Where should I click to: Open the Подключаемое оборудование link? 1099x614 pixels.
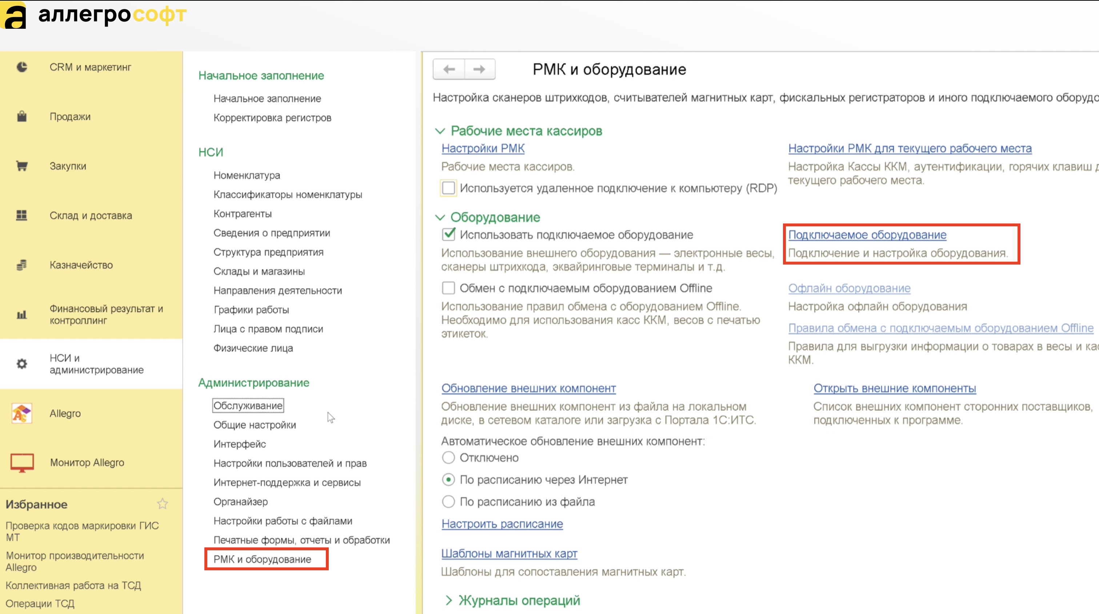pos(867,235)
